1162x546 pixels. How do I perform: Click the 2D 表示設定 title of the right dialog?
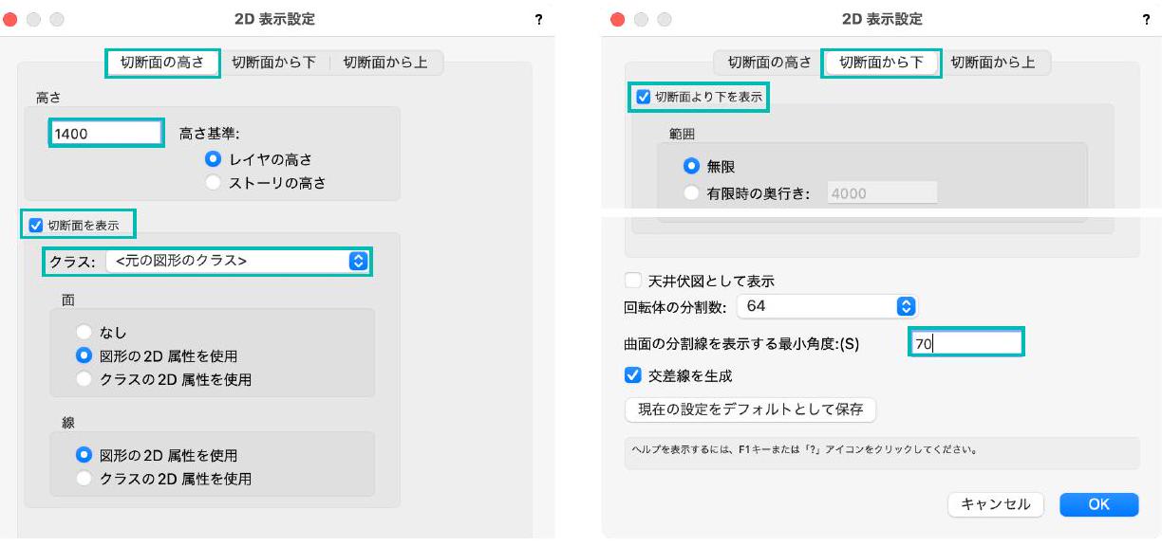882,19
